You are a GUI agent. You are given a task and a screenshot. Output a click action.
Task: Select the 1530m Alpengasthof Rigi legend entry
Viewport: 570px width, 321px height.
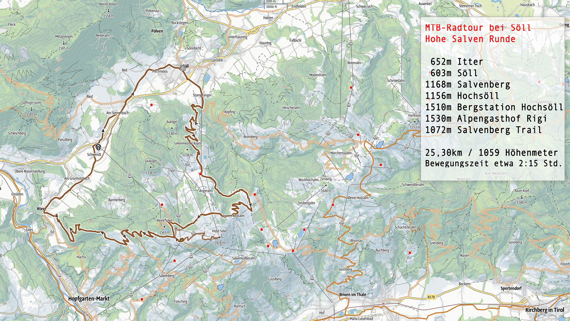pos(486,119)
